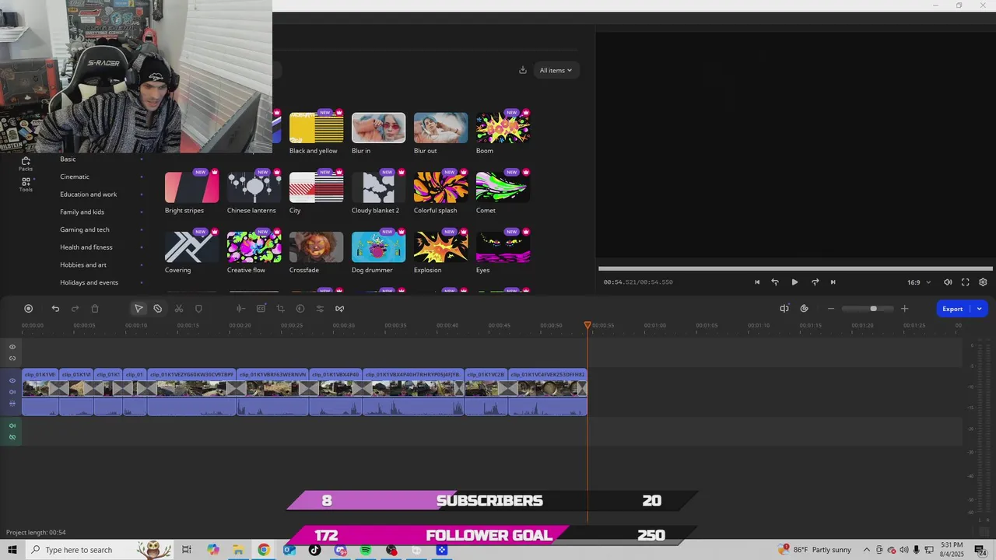Select the Crossfade transition thumbnail
Image resolution: width=996 pixels, height=560 pixels.
coord(316,247)
